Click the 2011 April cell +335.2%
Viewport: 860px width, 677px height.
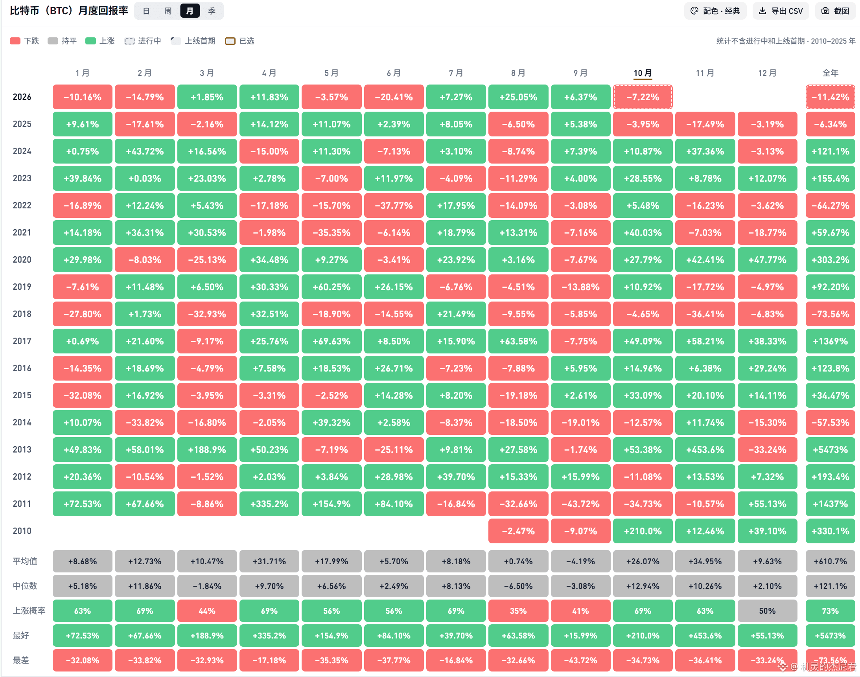[269, 504]
